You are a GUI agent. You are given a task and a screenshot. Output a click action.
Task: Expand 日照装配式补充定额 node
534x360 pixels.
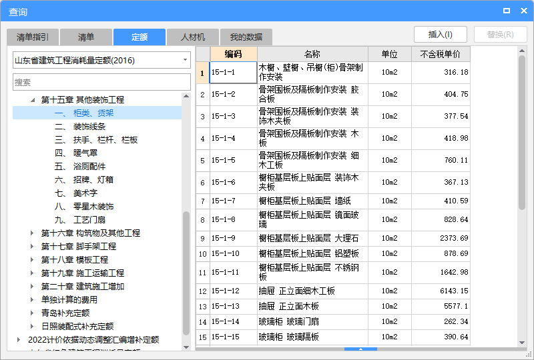pyautogui.click(x=31, y=326)
